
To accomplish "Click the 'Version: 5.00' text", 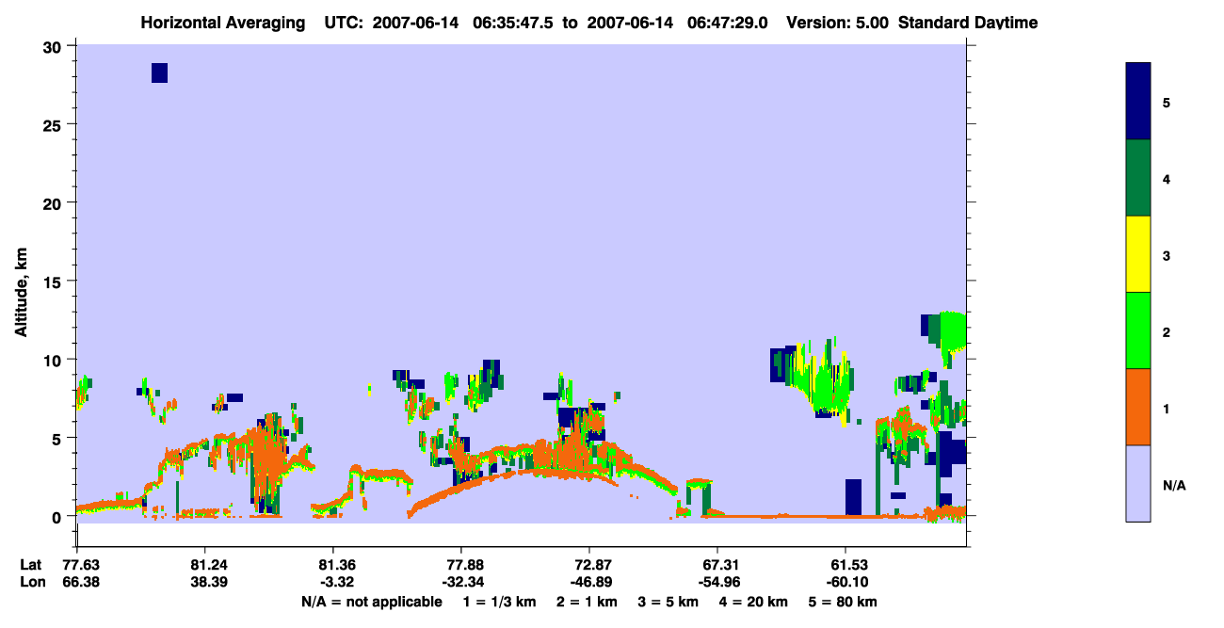I will point(839,23).
